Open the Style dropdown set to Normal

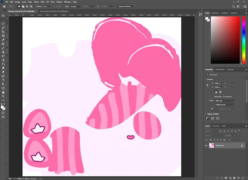(76, 7)
